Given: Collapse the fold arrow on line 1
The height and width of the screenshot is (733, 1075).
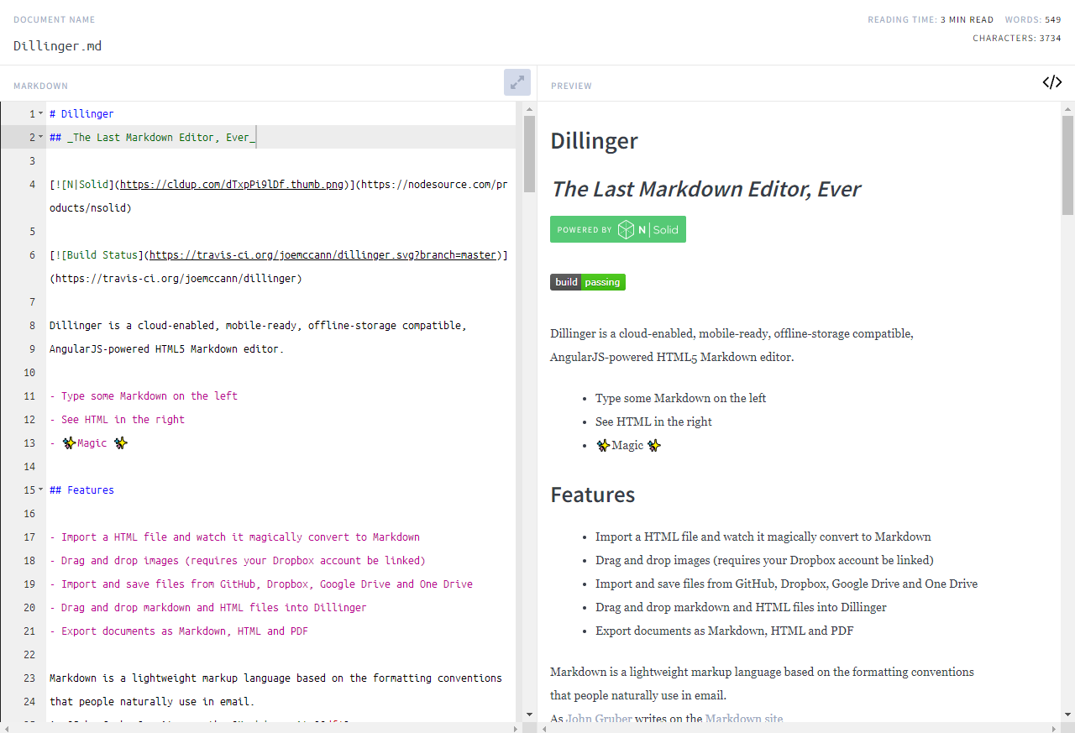Looking at the screenshot, I should (40, 113).
